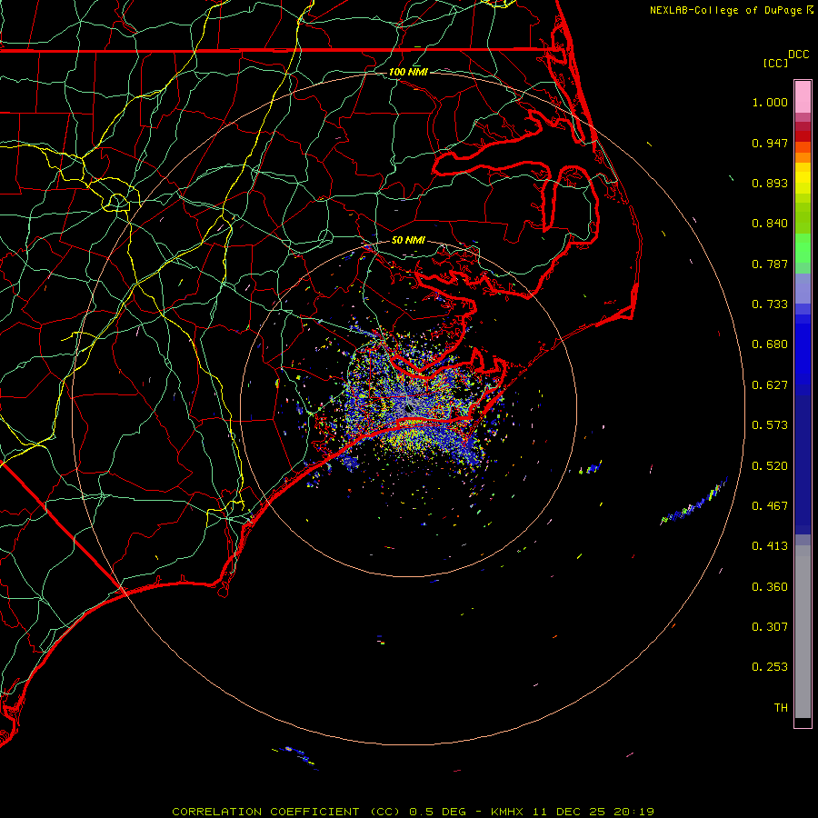
Task: Click the 100 NMI range ring label
Action: coord(408,72)
